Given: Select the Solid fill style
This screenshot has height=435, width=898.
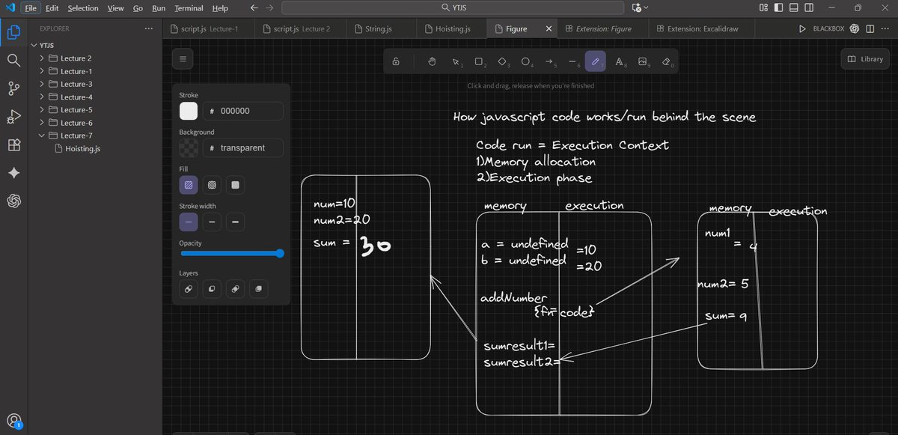Looking at the screenshot, I should (235, 184).
